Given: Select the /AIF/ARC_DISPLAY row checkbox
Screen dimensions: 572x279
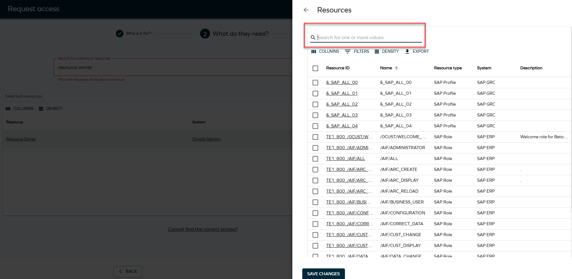Looking at the screenshot, I should pyautogui.click(x=315, y=181).
